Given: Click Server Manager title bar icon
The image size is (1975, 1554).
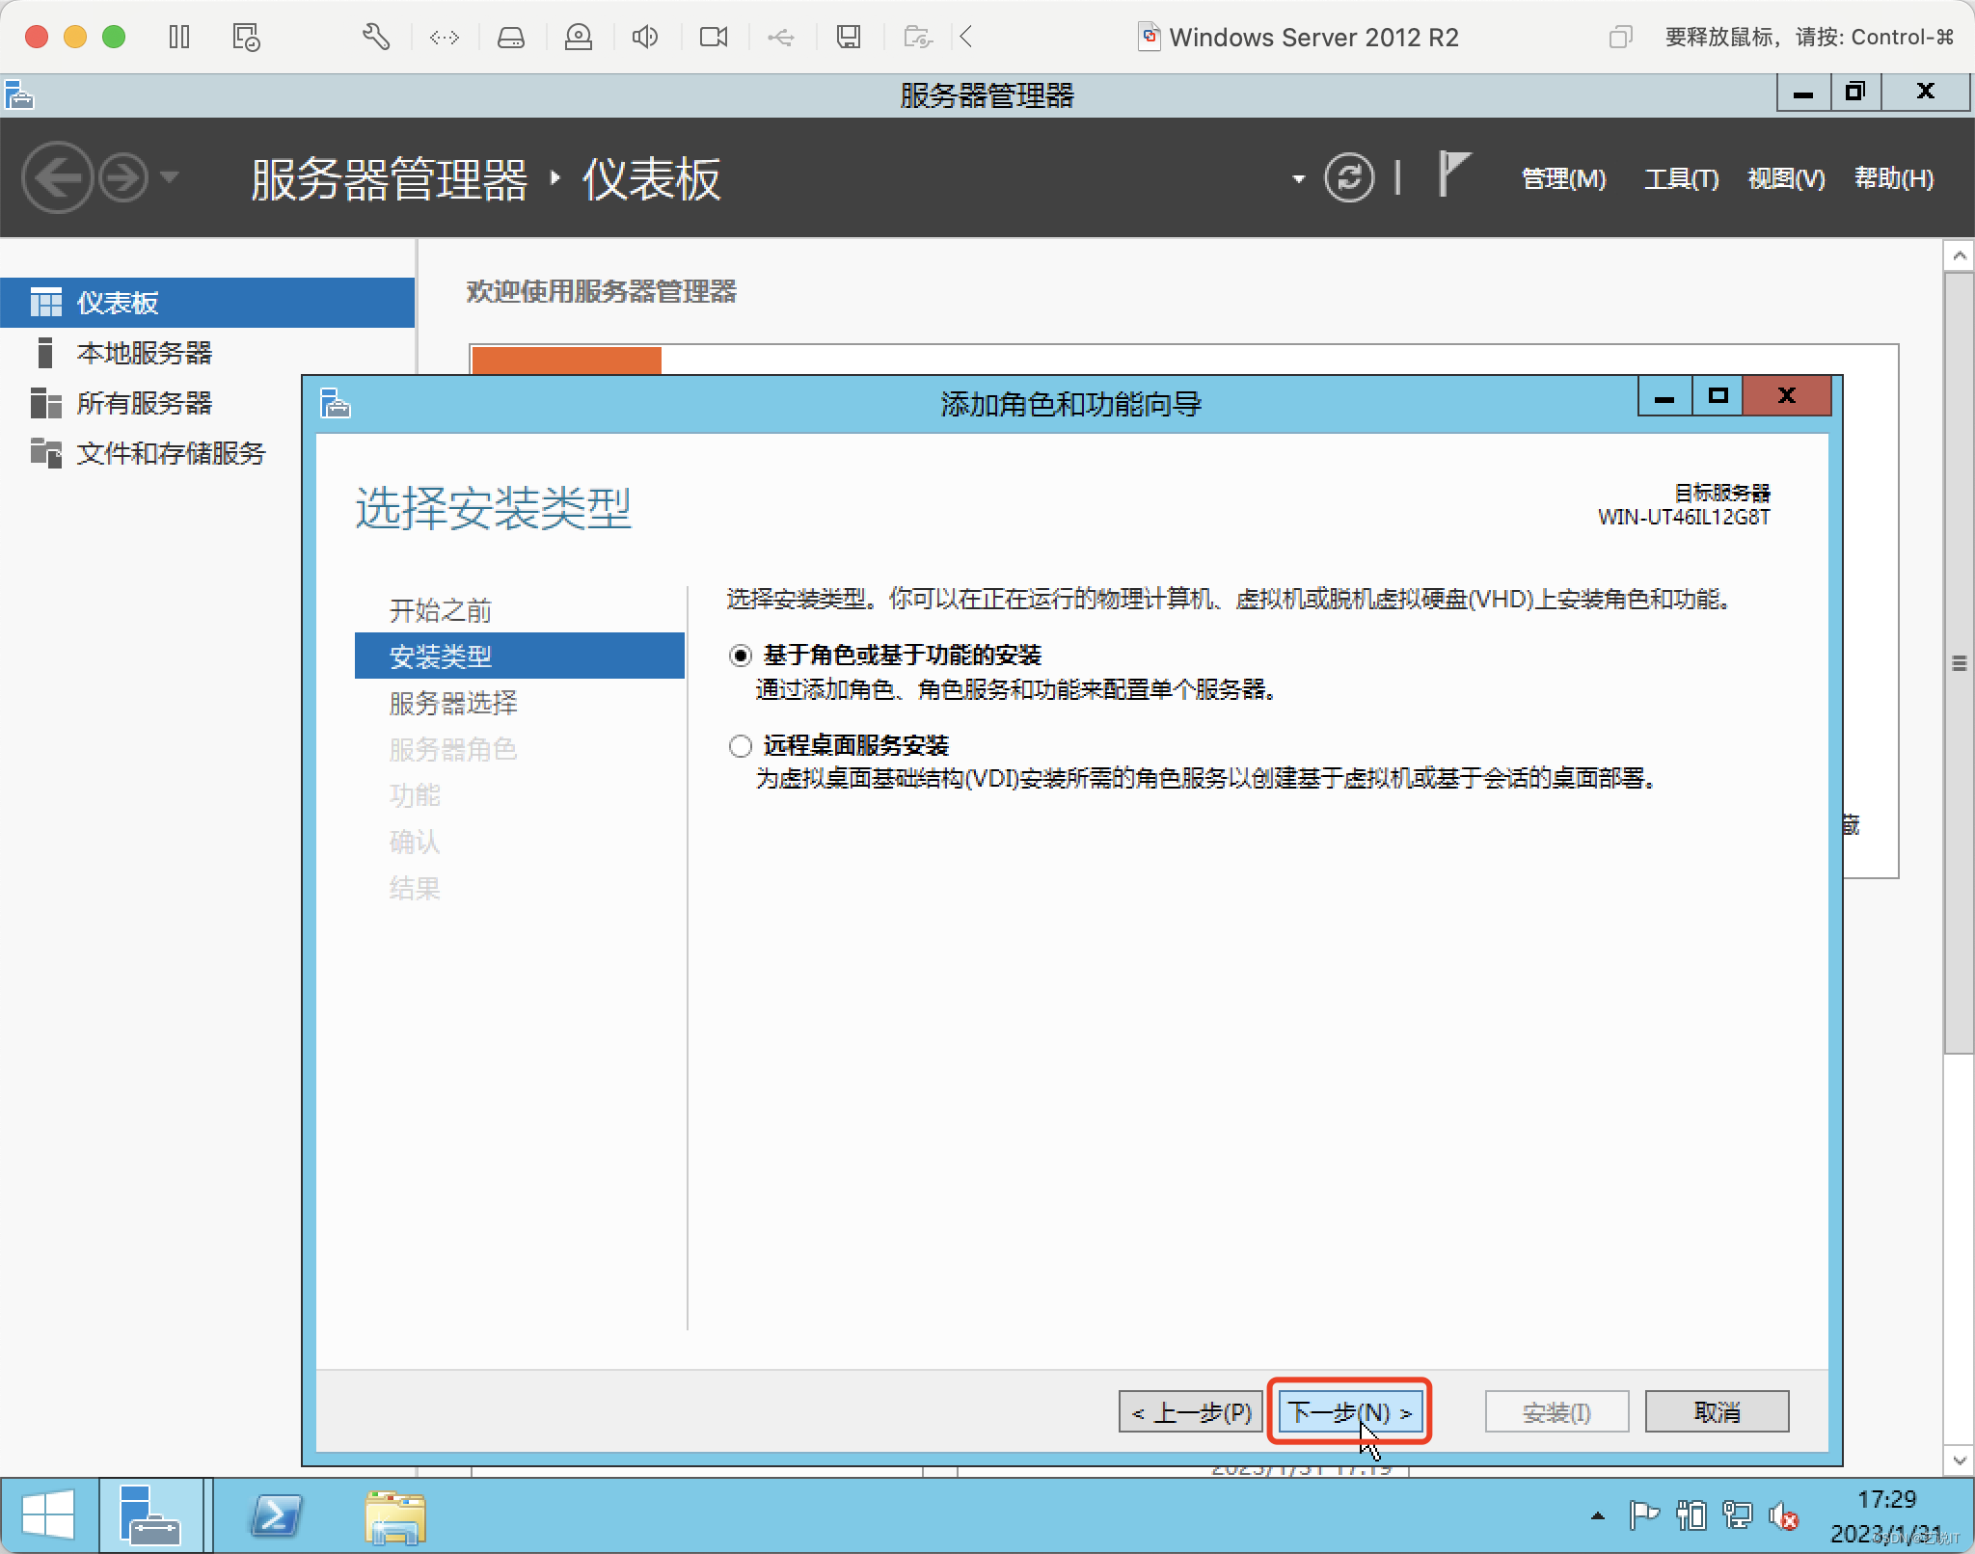Looking at the screenshot, I should [x=19, y=95].
